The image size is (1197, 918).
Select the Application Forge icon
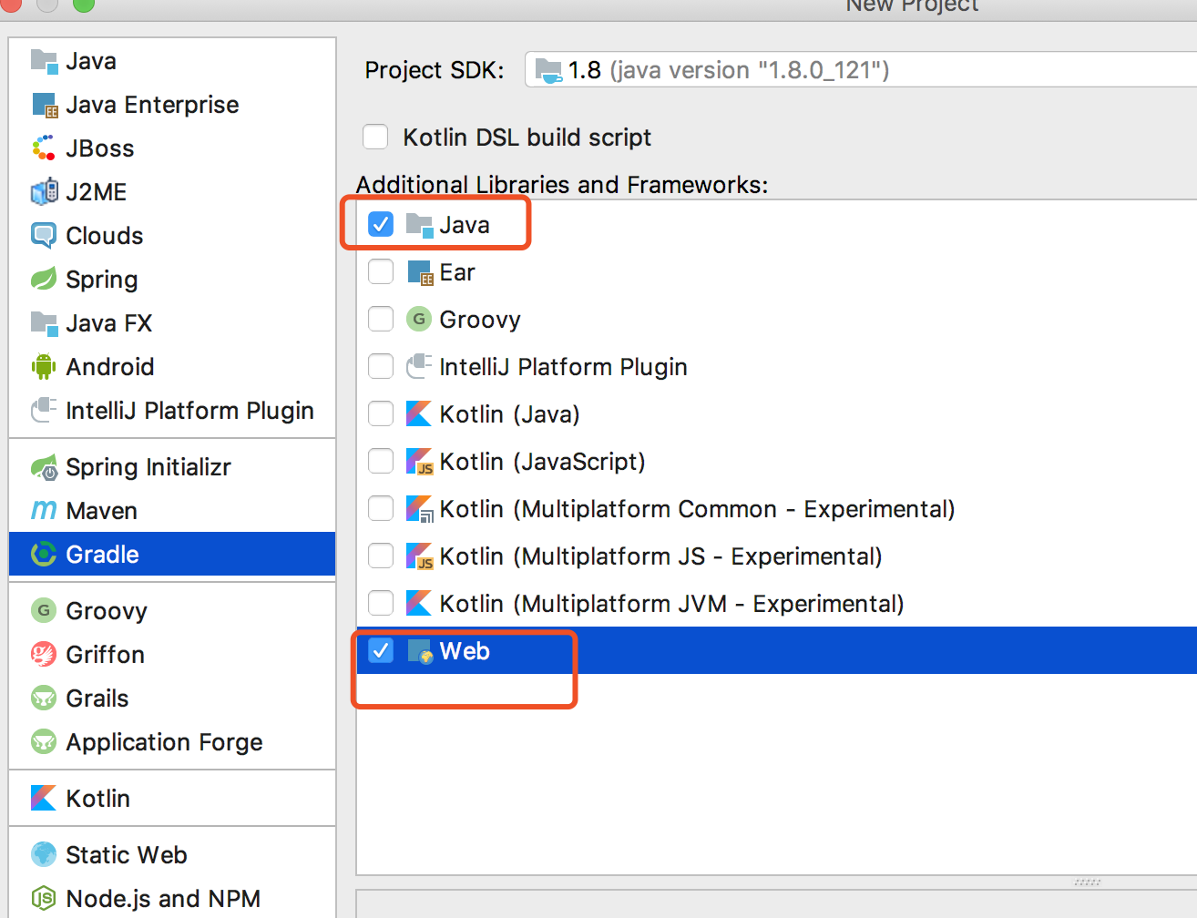point(44,742)
